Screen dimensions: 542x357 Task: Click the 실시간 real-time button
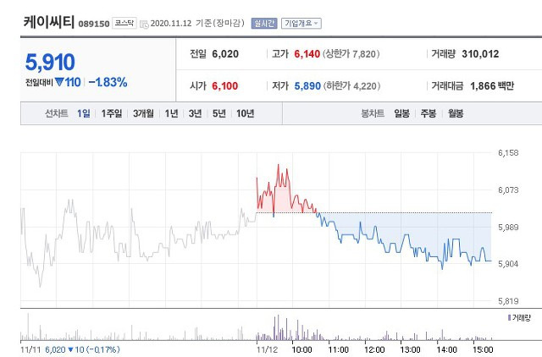tap(264, 23)
